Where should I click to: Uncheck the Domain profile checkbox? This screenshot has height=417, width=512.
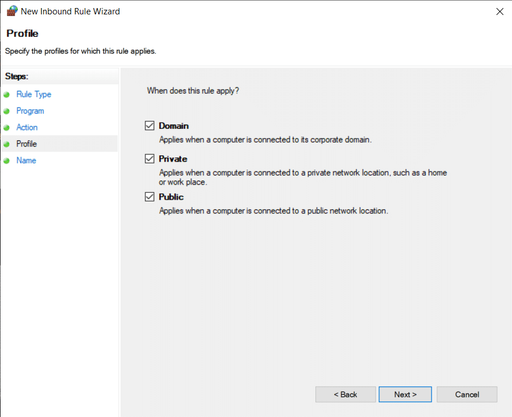tap(150, 126)
